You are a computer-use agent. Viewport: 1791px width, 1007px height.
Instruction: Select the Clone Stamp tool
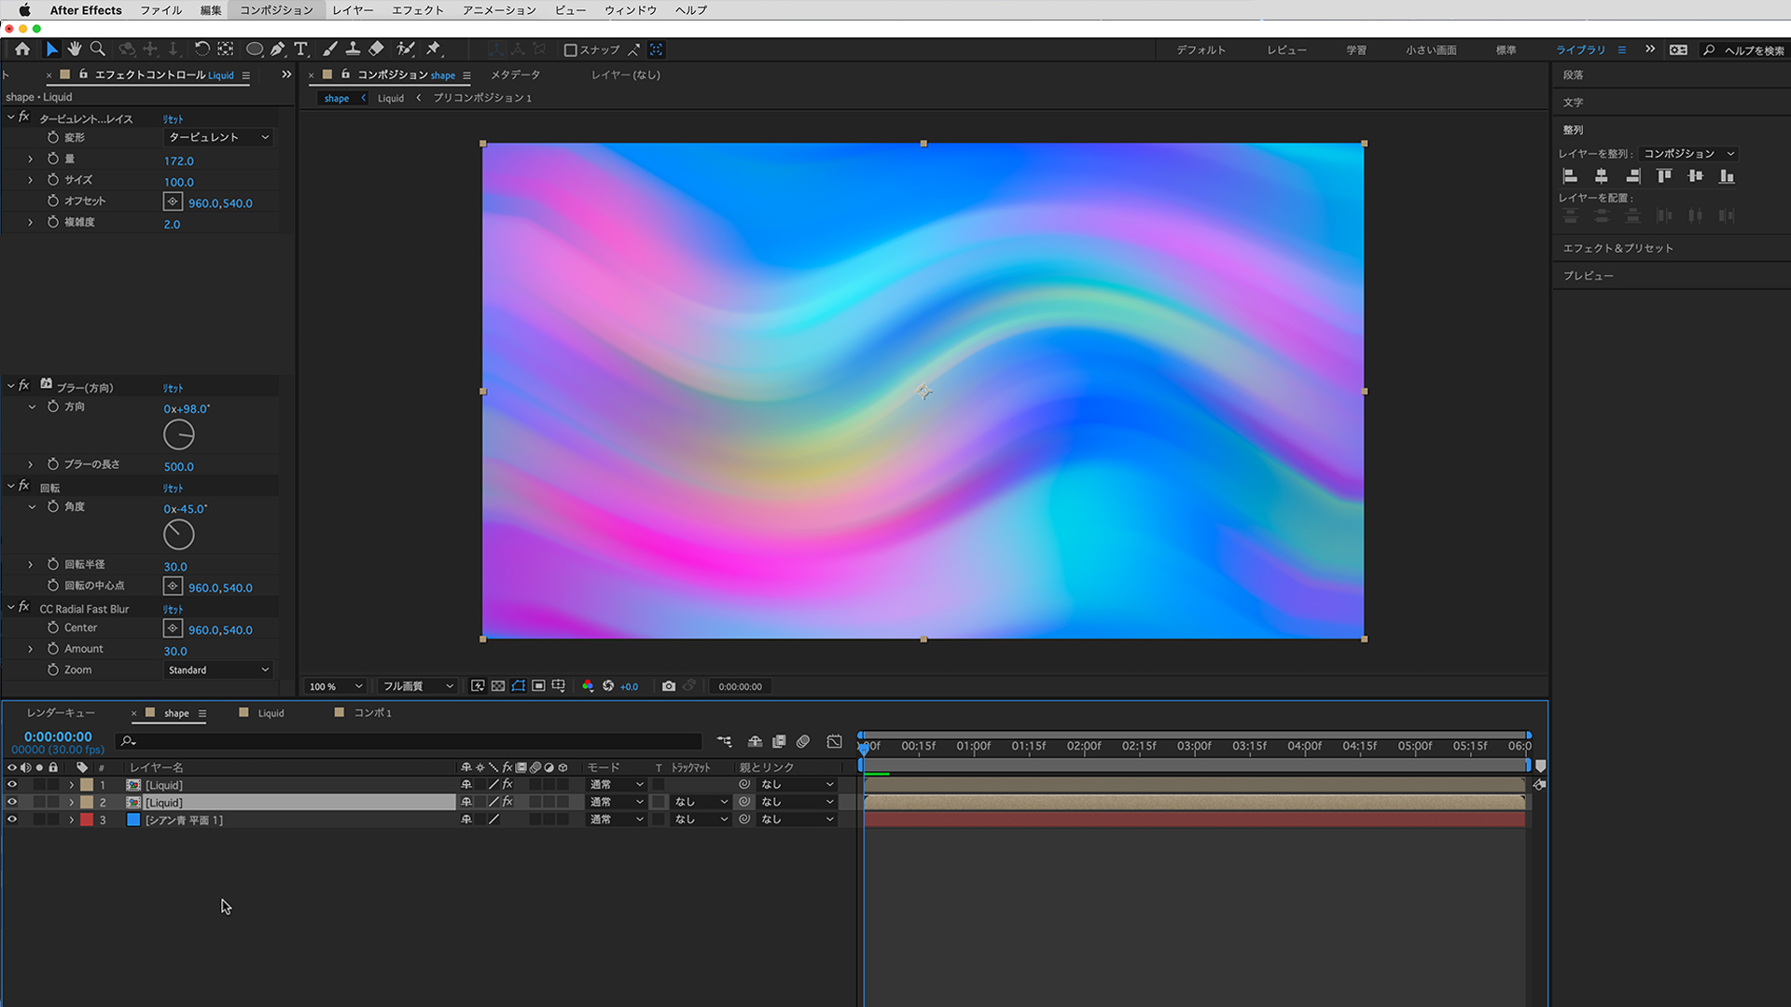[x=353, y=49]
